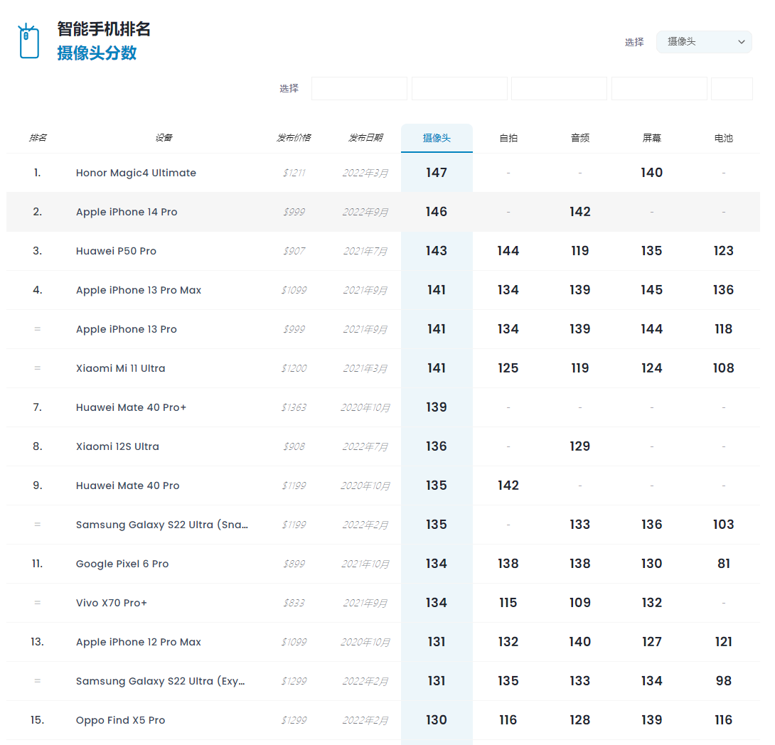Image resolution: width=775 pixels, height=745 pixels.
Task: Click the 摄像头分数 page subtitle
Action: pyautogui.click(x=97, y=53)
